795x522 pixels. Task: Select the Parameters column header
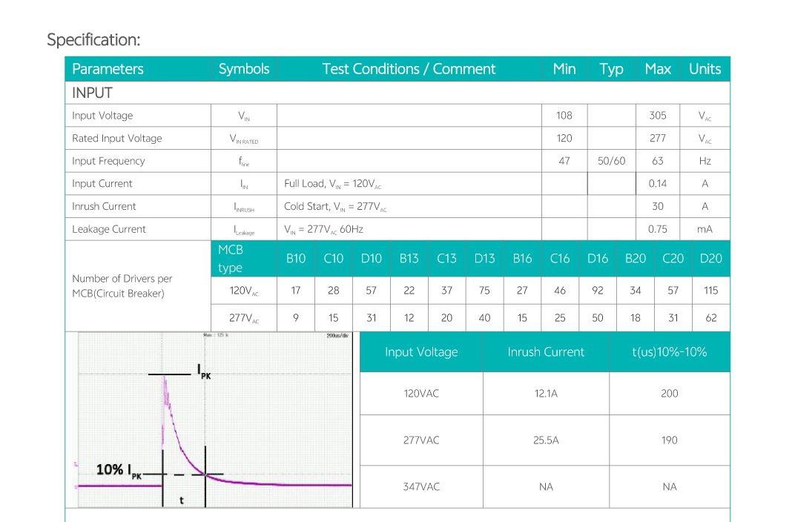[x=108, y=69]
